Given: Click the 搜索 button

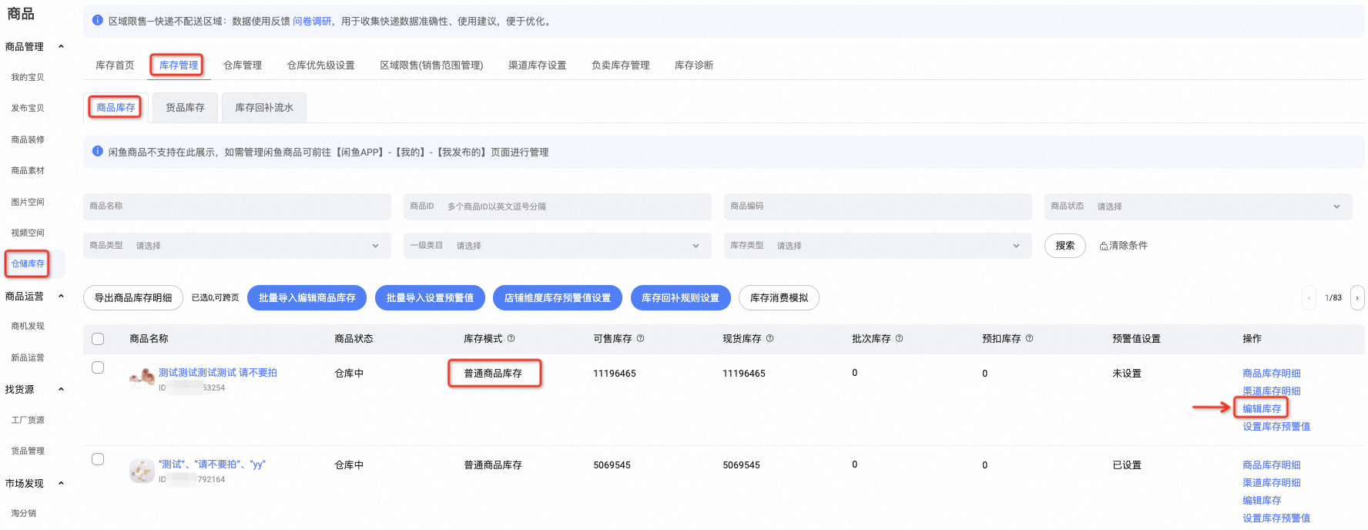Looking at the screenshot, I should coord(1065,246).
